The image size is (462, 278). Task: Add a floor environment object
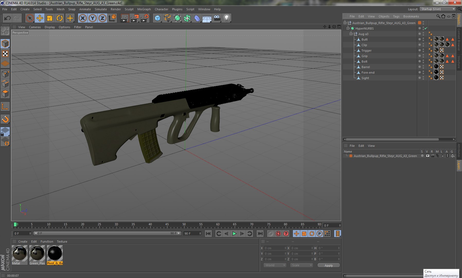pyautogui.click(x=207, y=18)
